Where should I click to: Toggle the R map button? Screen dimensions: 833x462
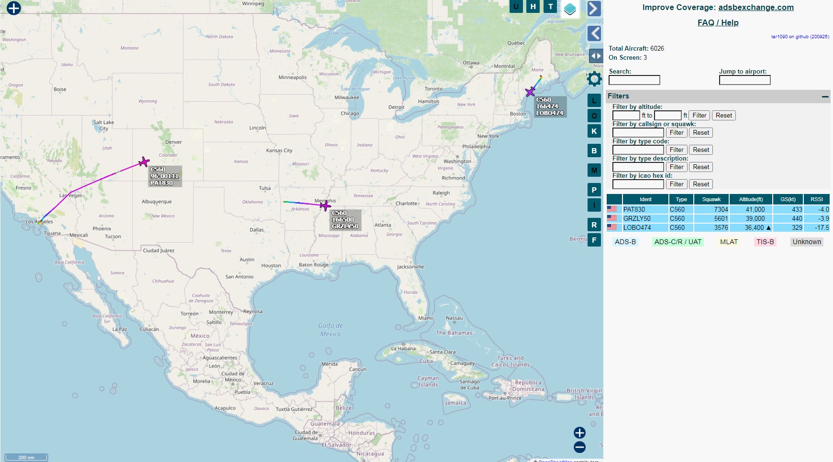tap(594, 225)
